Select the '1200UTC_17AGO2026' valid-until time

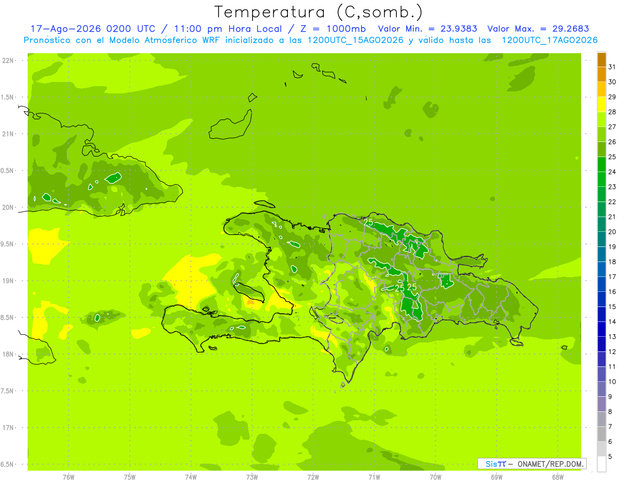(549, 40)
